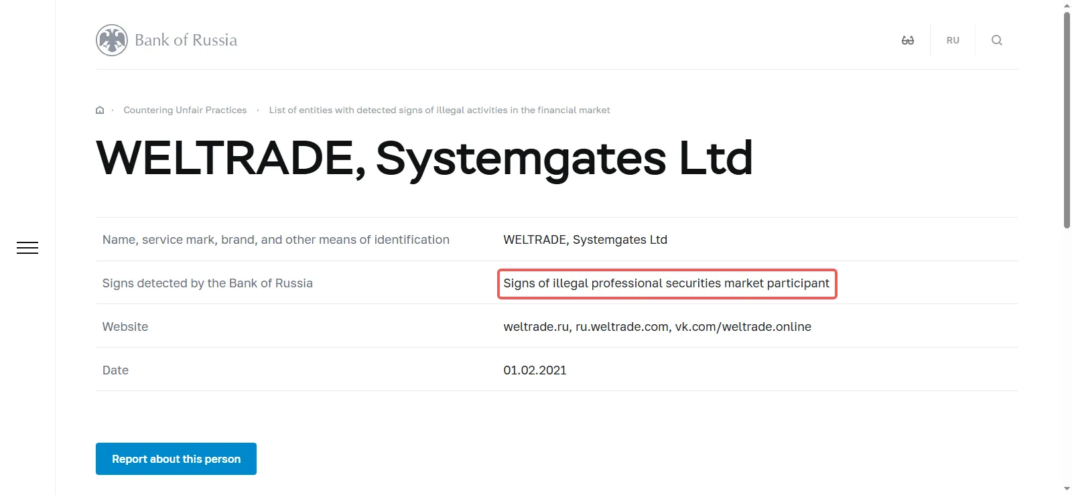Click the 'Name, service mark, brand' label
Viewport: 1072px width, 495px height.
(276, 240)
